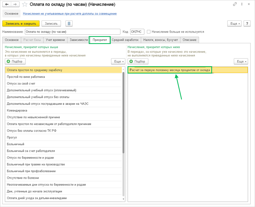Select 'Отсутствие по болезни' row
The width and height of the screenshot is (255, 207).
64,178
